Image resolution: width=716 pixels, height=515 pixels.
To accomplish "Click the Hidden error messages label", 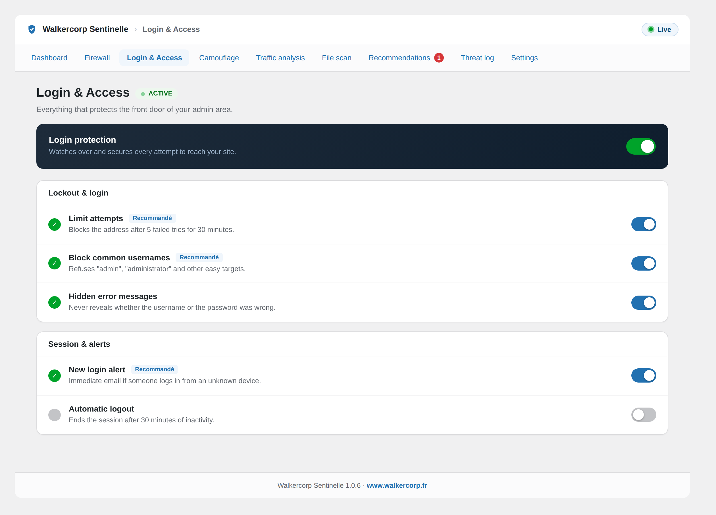I will 113,296.
